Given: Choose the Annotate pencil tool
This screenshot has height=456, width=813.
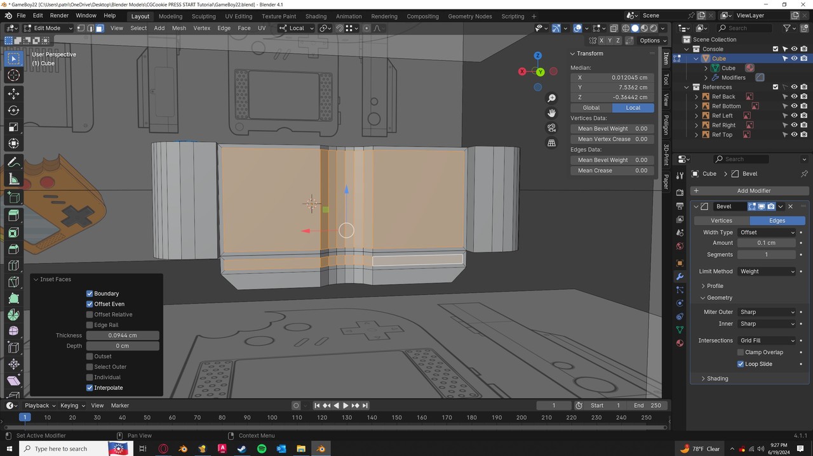Looking at the screenshot, I should [x=13, y=163].
